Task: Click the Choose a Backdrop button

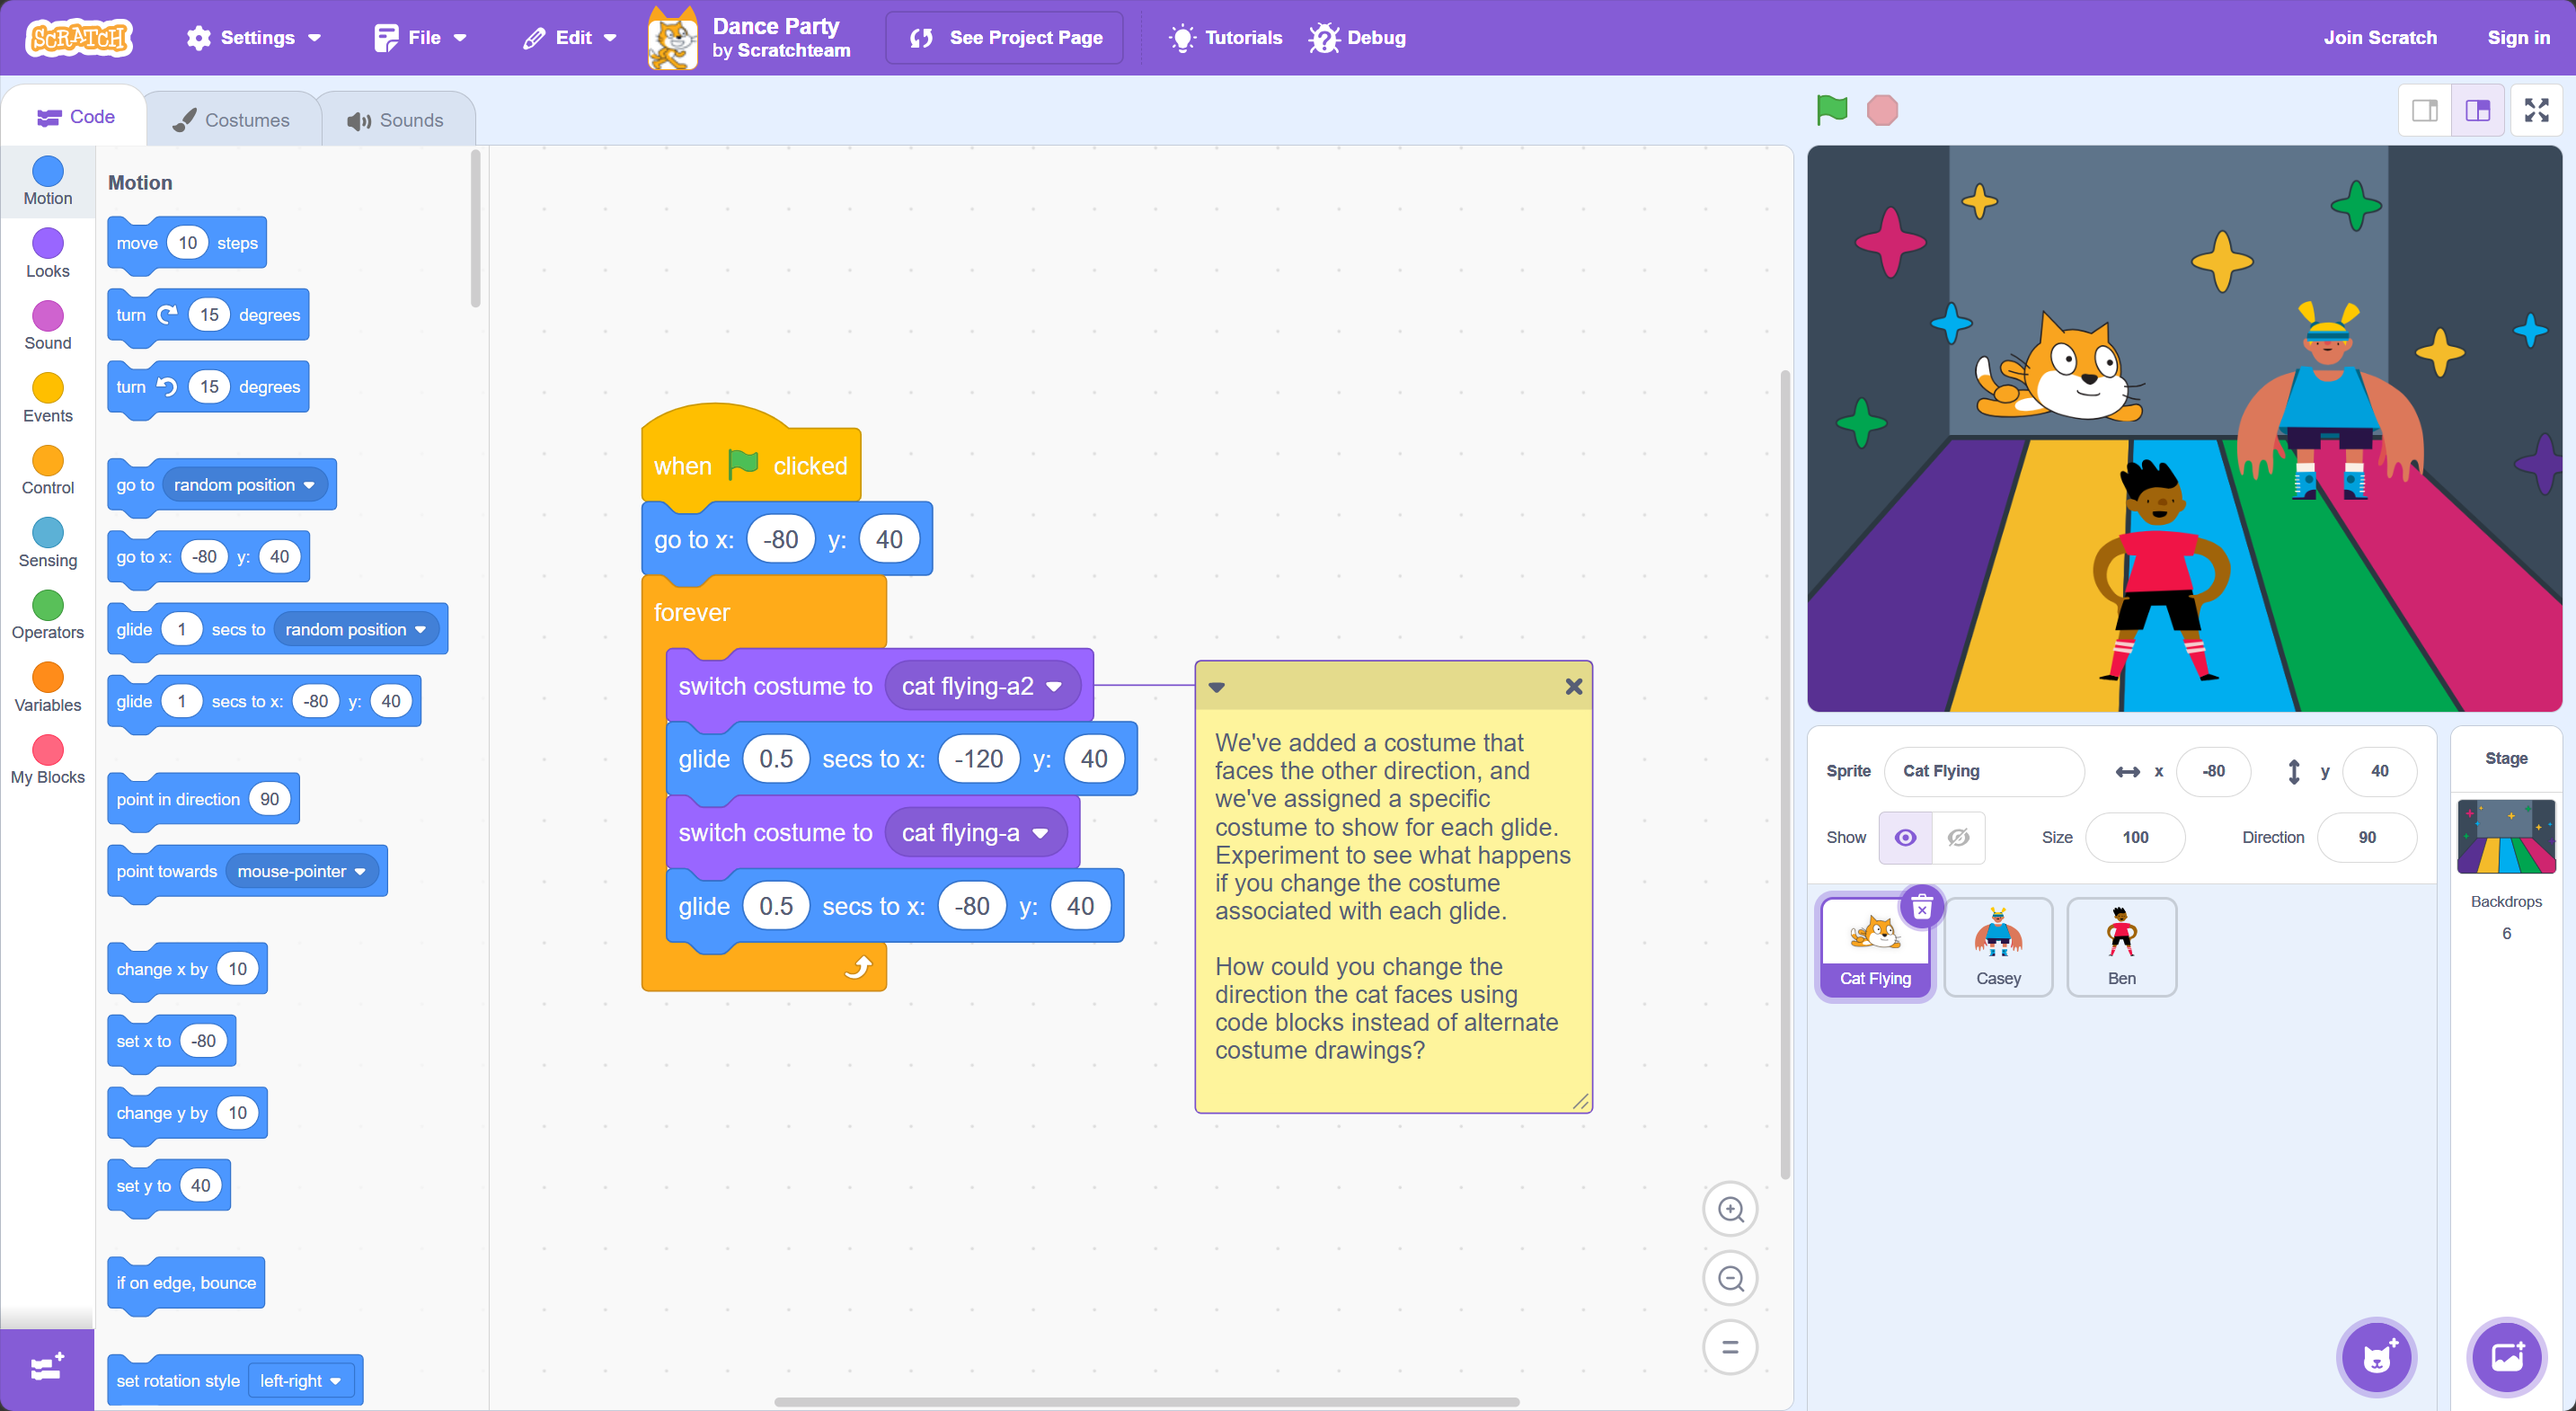Action: click(2507, 1357)
